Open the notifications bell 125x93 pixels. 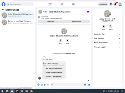[115, 4]
